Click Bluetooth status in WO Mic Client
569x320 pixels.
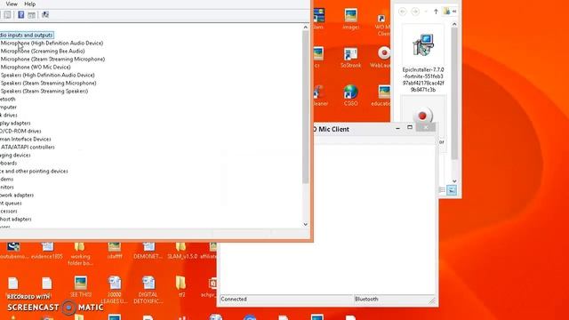pos(366,299)
